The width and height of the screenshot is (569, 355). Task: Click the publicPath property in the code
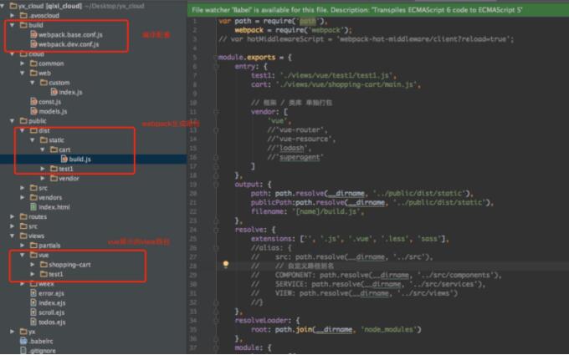[271, 202]
